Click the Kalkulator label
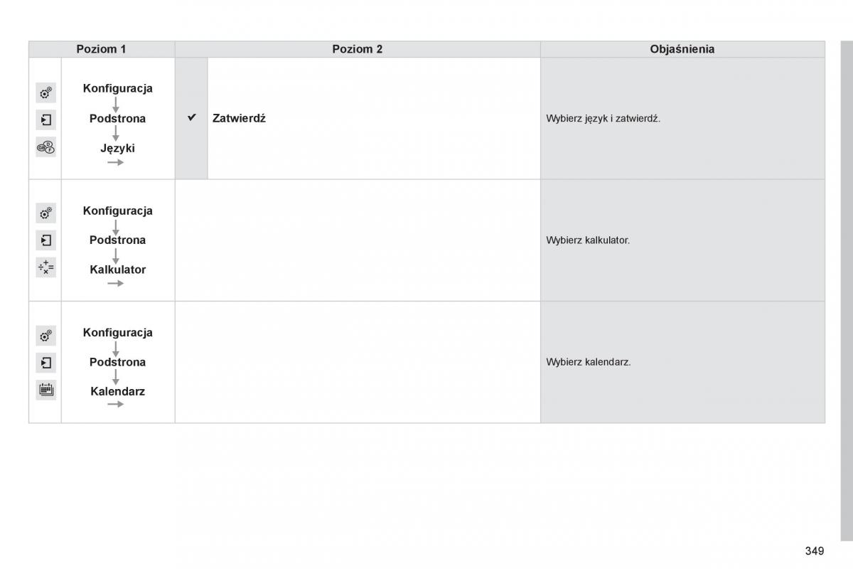 pyautogui.click(x=118, y=270)
